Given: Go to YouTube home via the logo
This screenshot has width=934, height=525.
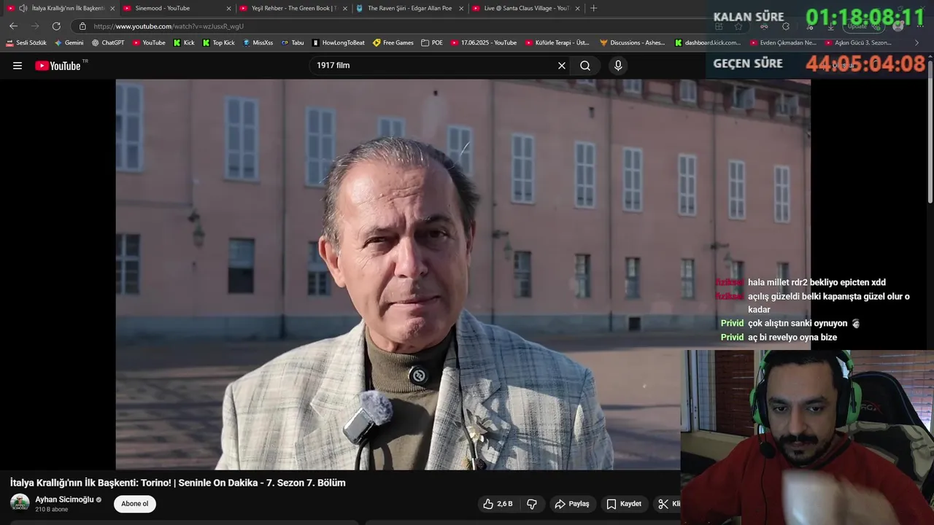Looking at the screenshot, I should click(x=58, y=66).
